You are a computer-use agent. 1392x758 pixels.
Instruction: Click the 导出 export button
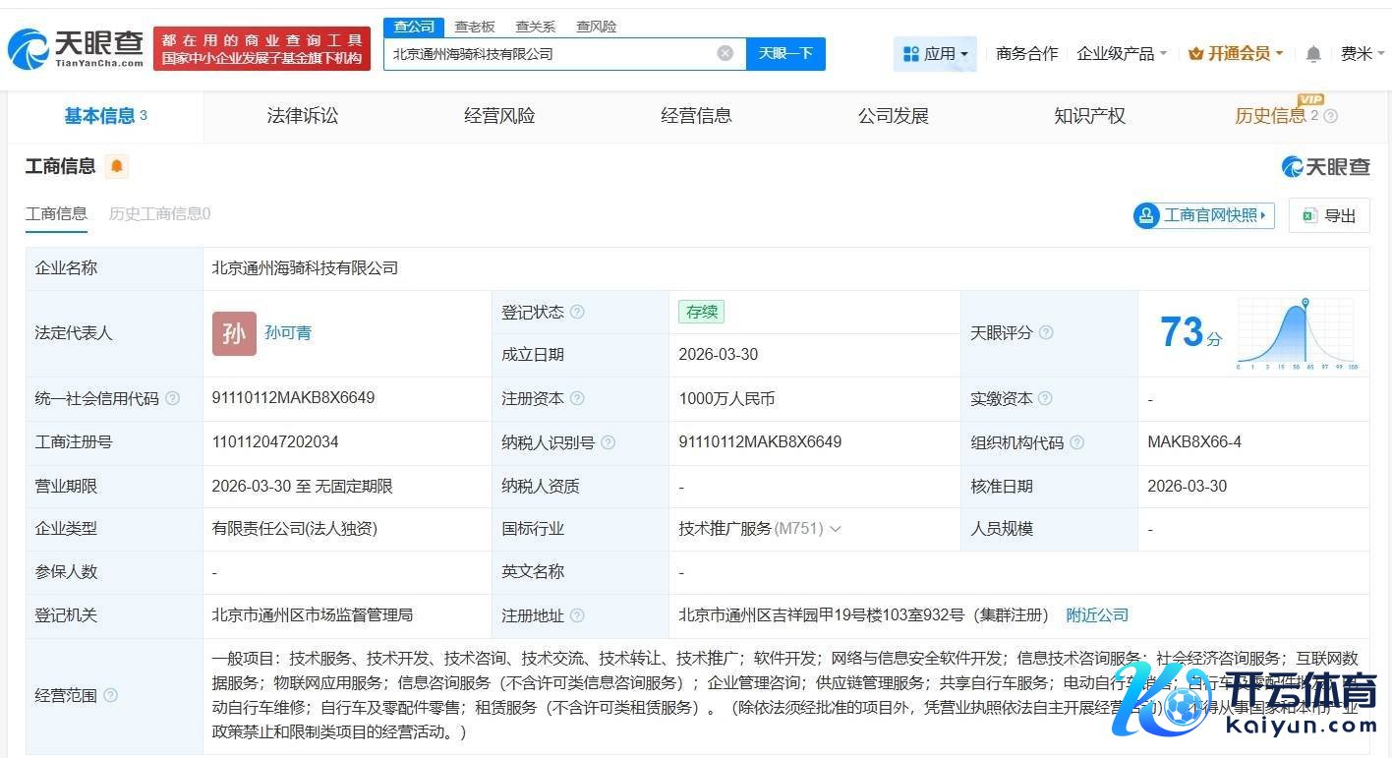tap(1329, 215)
